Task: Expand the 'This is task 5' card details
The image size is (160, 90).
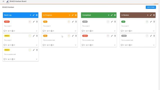Action: click(154, 31)
